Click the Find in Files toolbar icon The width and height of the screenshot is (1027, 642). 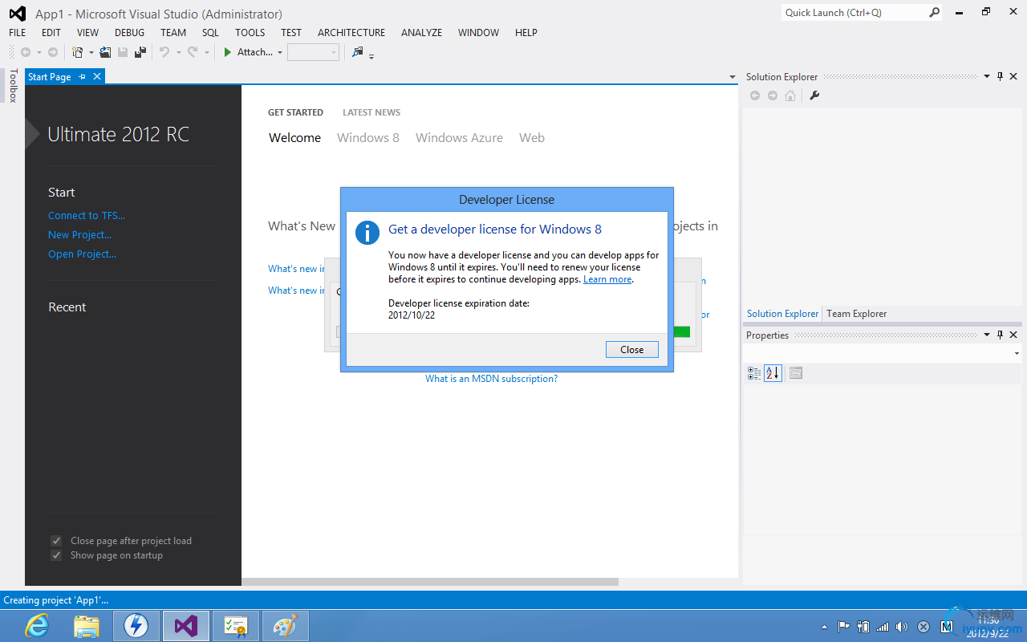pos(357,52)
